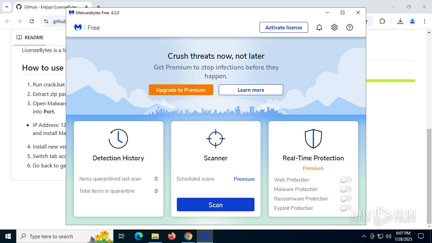
Task: Click the Malwarebytes logo next to Free
Action: [x=78, y=28]
